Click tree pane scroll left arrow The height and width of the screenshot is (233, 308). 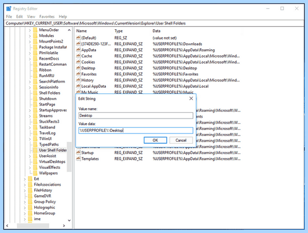7,226
